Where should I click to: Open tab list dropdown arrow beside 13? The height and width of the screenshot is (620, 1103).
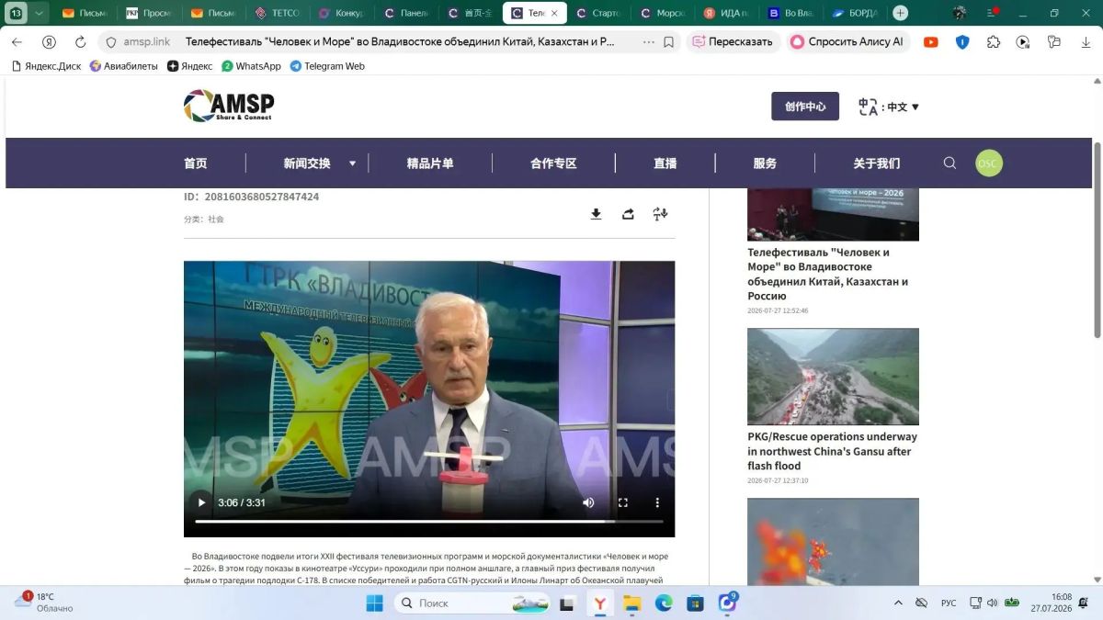[40, 13]
